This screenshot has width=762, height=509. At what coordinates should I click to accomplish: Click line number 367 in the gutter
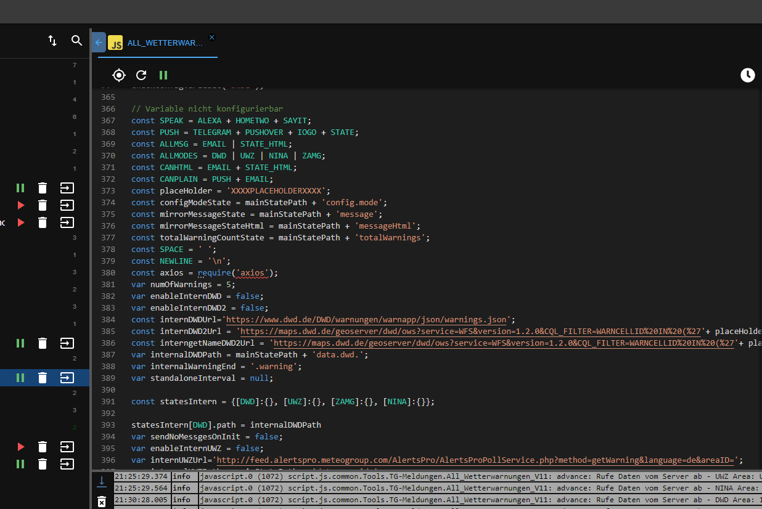click(x=108, y=120)
